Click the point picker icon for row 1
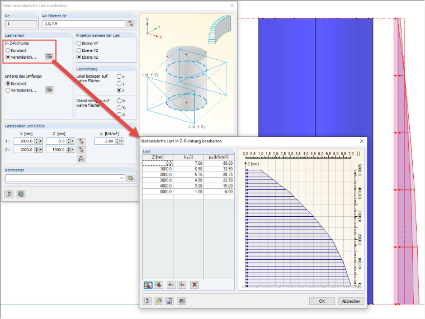 (81, 141)
